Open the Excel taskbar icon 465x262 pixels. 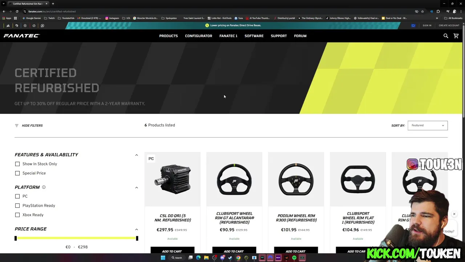[302, 258]
